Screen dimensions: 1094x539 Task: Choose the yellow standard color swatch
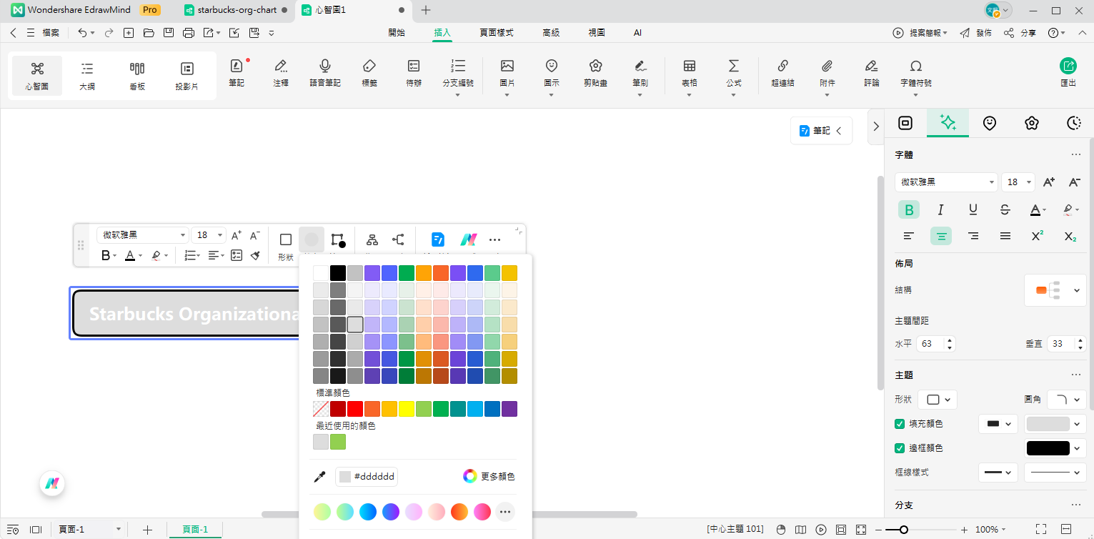[406, 409]
